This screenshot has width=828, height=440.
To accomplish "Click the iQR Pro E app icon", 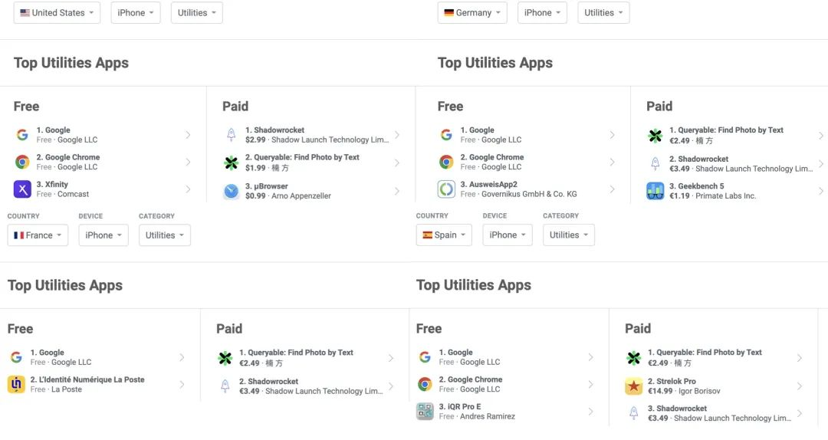I will click(425, 411).
